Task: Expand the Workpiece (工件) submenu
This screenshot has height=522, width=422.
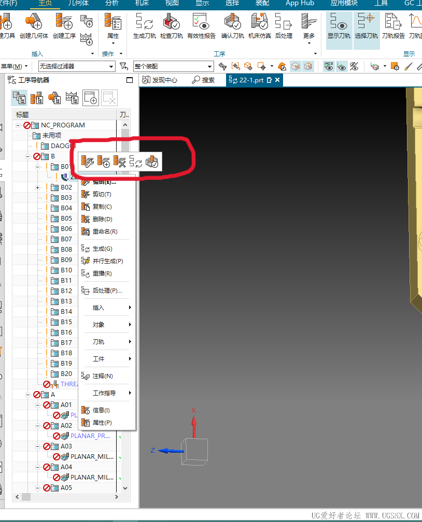Action: tap(107, 359)
